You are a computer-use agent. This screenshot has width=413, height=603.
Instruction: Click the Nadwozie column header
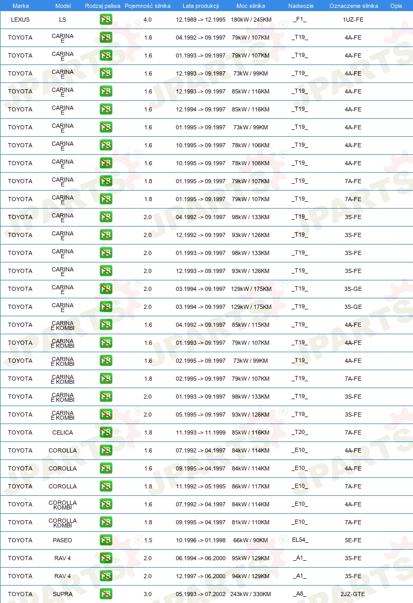(301, 6)
